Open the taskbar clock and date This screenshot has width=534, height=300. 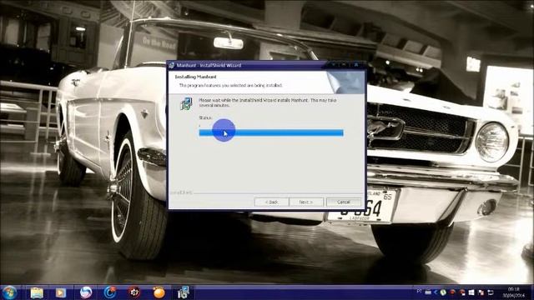coord(514,292)
